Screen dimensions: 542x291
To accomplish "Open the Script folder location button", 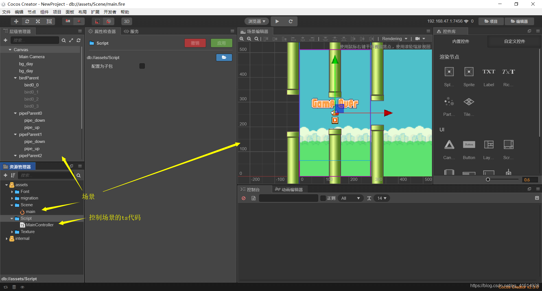I will click(x=224, y=57).
